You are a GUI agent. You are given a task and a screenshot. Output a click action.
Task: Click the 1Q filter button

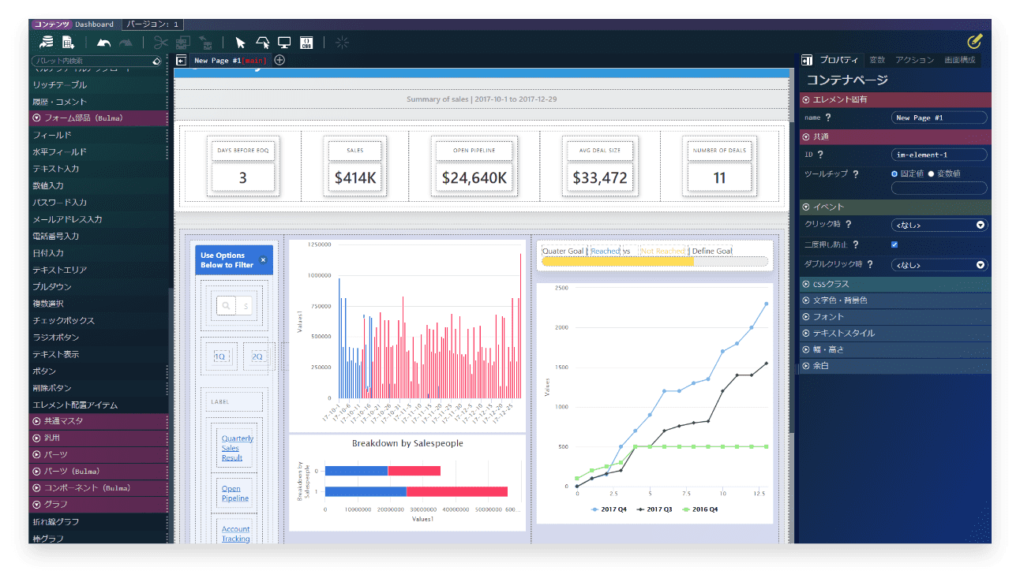220,356
